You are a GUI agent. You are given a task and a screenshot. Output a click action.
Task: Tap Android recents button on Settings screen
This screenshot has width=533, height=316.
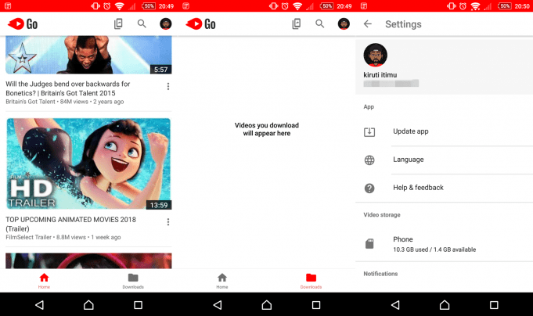[x=494, y=305]
